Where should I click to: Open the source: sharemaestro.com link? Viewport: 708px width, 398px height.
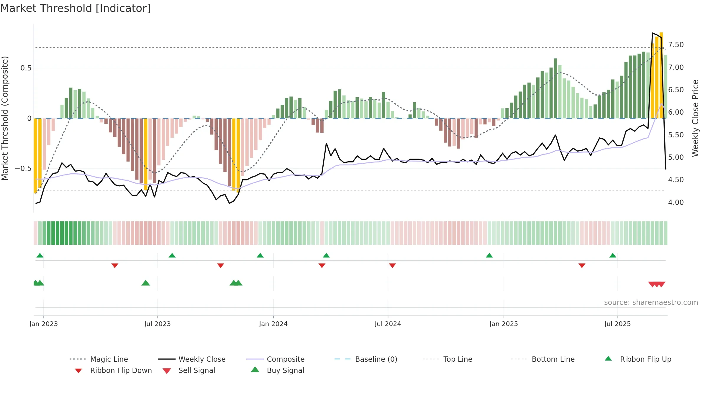pyautogui.click(x=651, y=302)
